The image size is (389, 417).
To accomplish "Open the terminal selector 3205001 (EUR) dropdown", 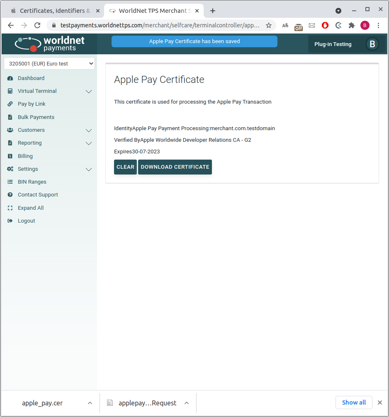I will coord(49,64).
